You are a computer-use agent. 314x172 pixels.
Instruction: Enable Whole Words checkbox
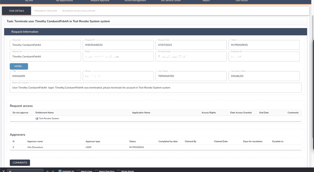(x=119, y=171)
